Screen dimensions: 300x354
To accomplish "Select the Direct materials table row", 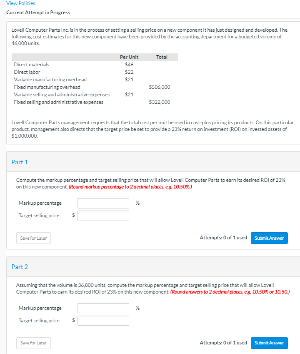I will click(31, 65).
